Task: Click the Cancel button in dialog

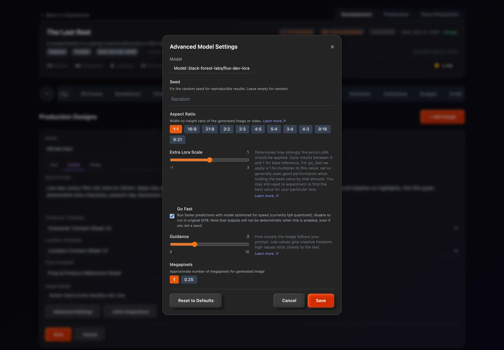Action: tap(289, 300)
